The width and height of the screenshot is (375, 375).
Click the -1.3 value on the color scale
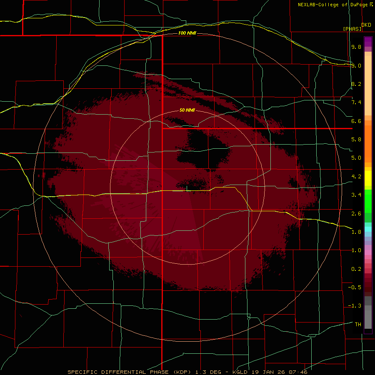pos(355,306)
